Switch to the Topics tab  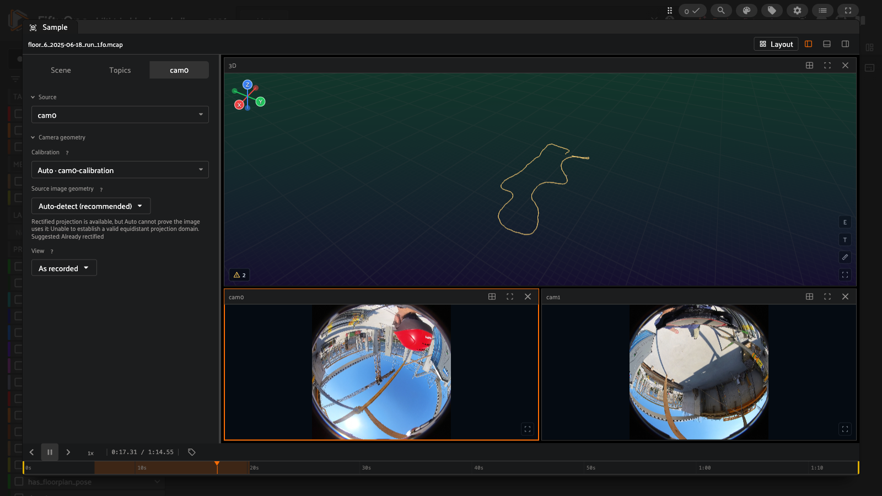coord(120,70)
